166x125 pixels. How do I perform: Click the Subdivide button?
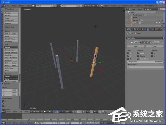click(x=11, y=55)
